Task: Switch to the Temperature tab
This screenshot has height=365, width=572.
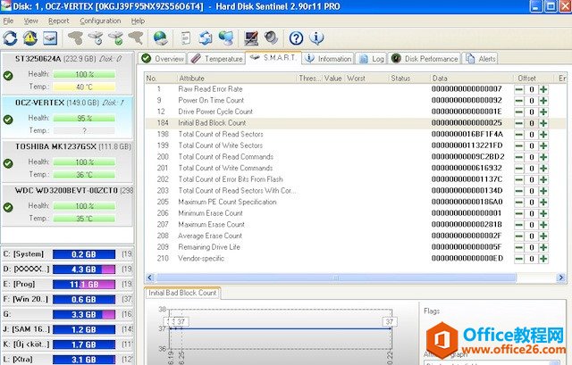Action: (216, 59)
